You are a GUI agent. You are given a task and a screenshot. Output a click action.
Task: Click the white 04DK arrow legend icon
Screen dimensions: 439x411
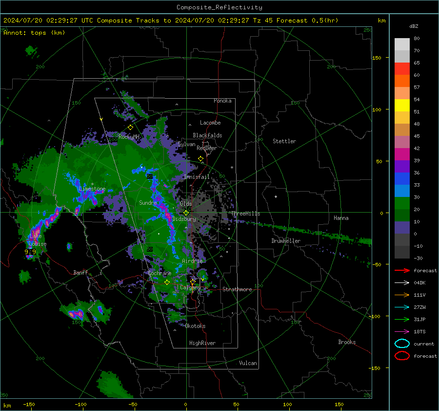(x=402, y=283)
